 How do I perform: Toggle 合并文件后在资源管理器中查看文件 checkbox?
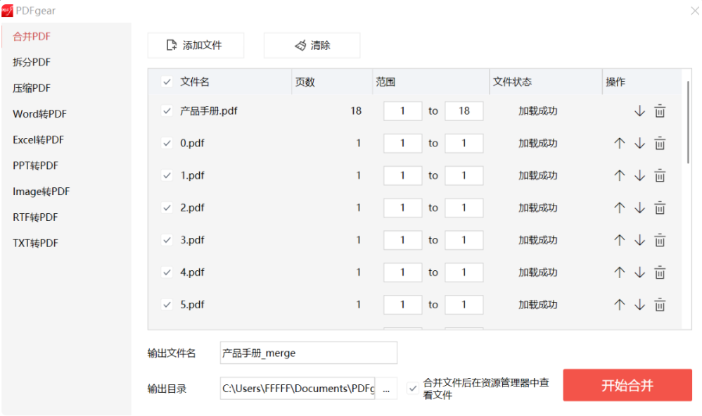click(413, 389)
